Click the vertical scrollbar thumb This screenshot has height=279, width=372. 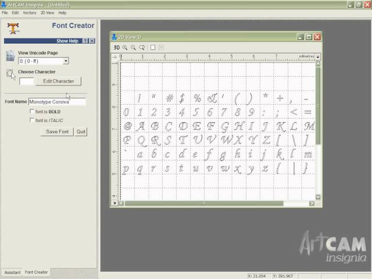point(318,106)
